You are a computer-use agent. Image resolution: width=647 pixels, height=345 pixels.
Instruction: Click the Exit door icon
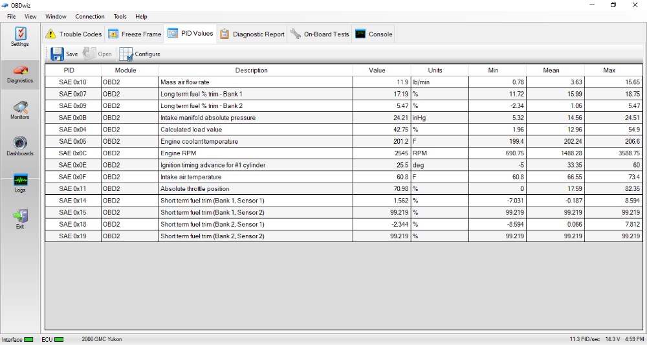[20, 216]
